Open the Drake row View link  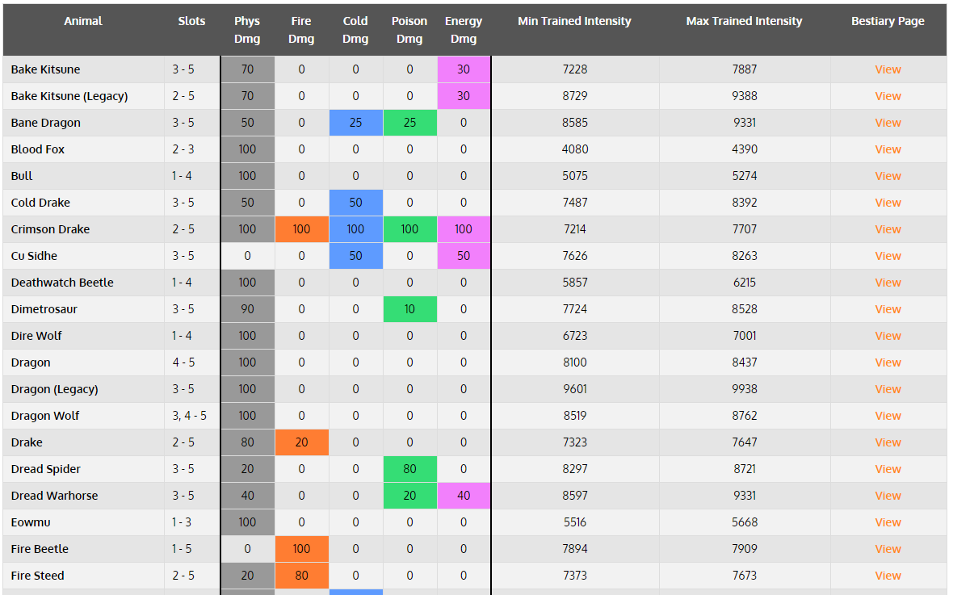[x=888, y=442]
